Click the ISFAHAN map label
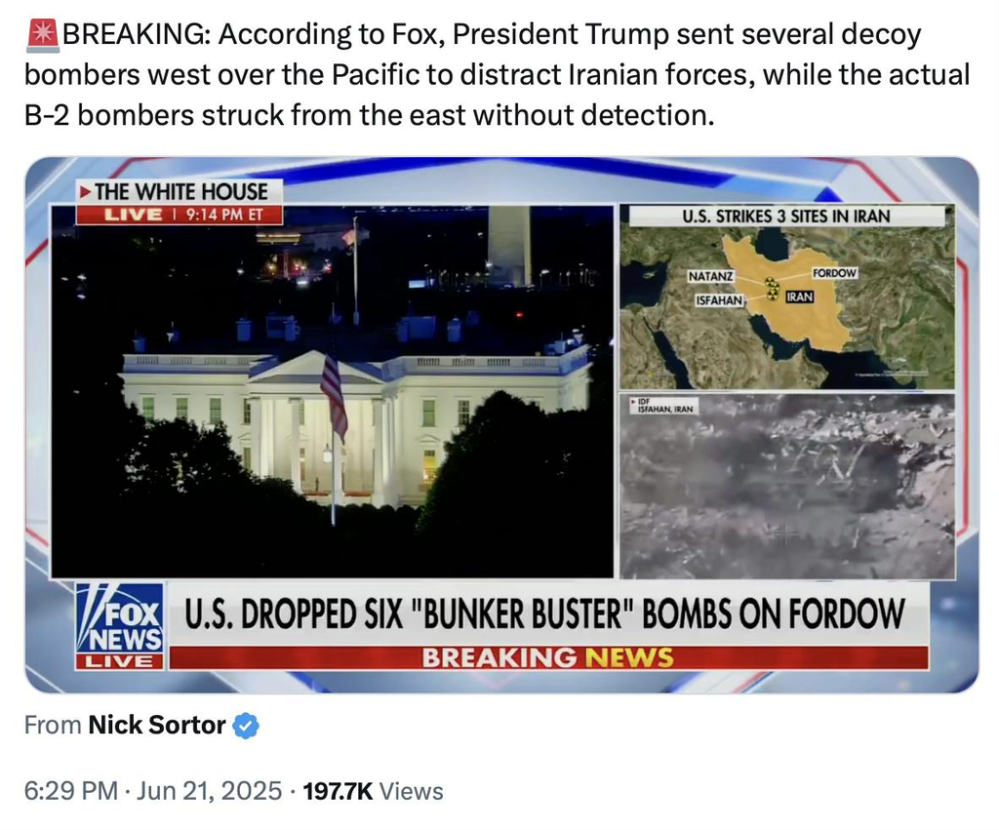This screenshot has height=830, width=999. (x=719, y=300)
